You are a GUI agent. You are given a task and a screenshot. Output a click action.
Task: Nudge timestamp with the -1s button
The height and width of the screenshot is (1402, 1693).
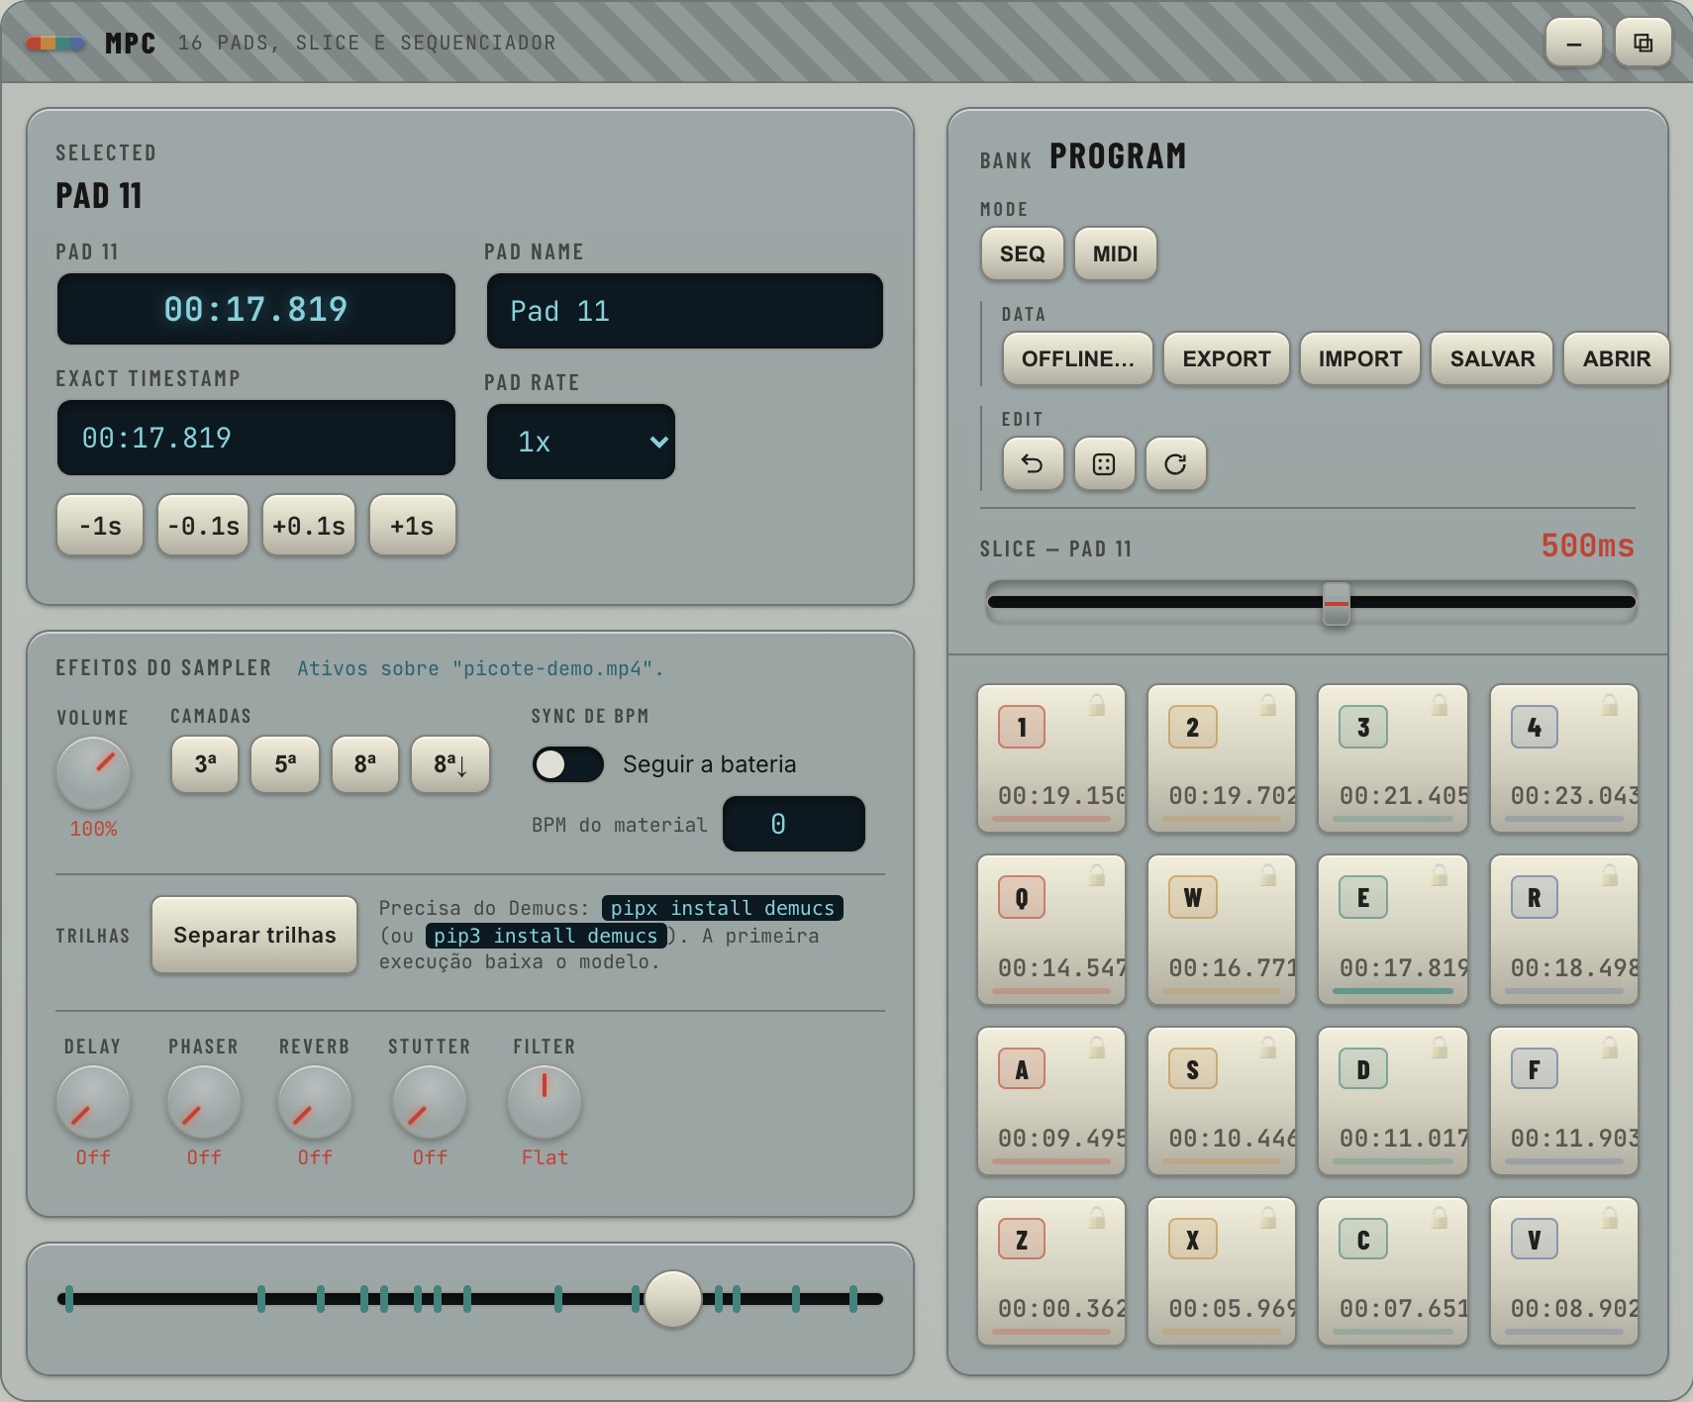(100, 526)
